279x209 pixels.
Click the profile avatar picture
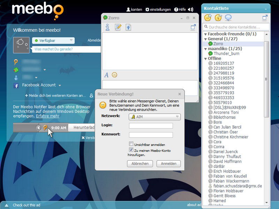pos(21,45)
